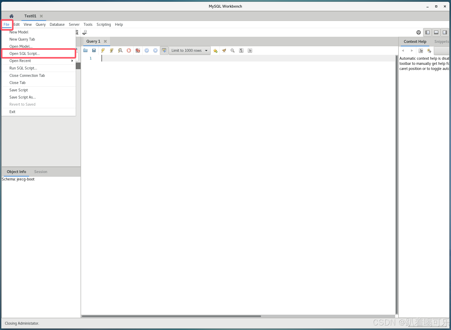This screenshot has width=451, height=330.
Task: Toggle the right sidebar panel visibility
Action: 445,32
